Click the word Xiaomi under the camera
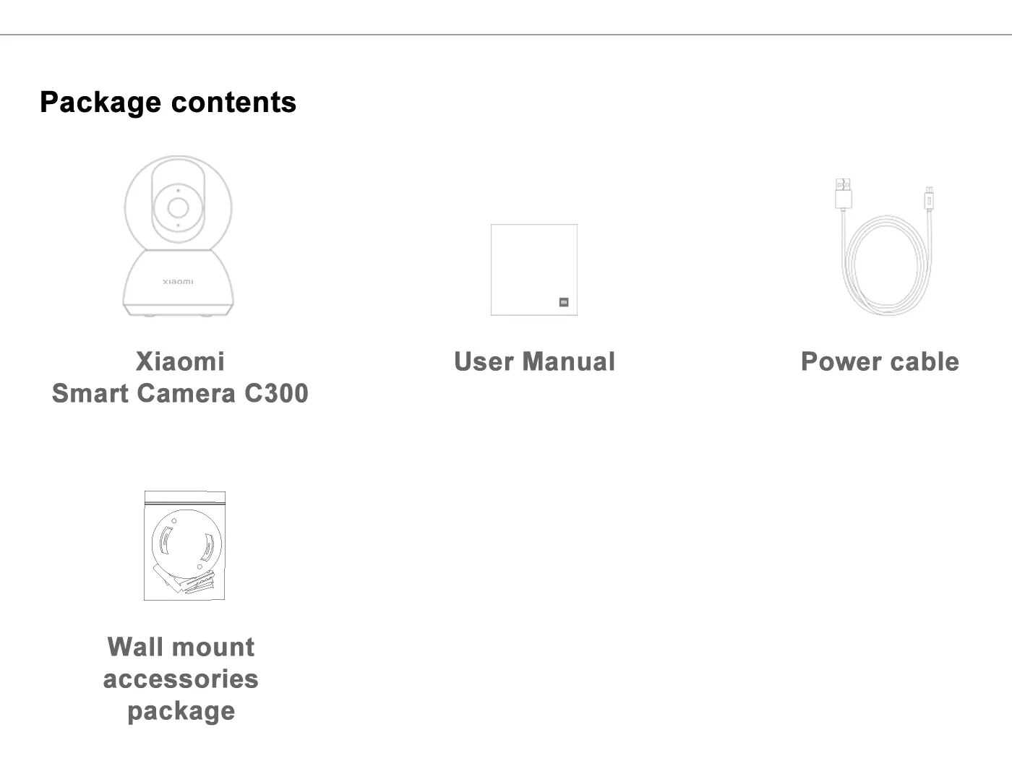Image resolution: width=1012 pixels, height=782 pixels. 180,361
